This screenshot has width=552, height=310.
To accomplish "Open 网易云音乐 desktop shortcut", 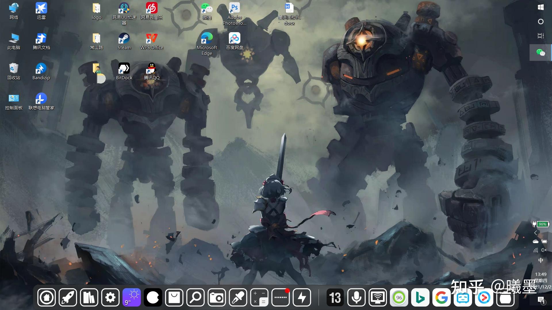I will tap(152, 11).
